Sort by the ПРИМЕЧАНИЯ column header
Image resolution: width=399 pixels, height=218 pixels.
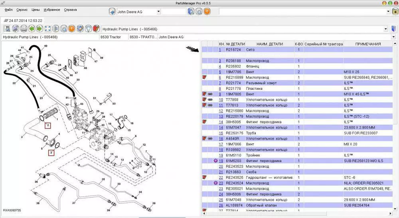tap(368, 44)
